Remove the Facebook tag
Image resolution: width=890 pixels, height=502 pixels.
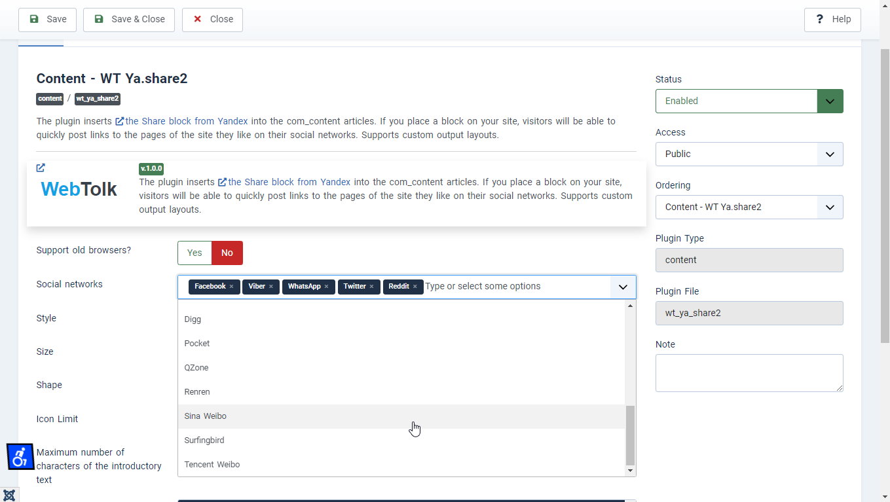231,287
